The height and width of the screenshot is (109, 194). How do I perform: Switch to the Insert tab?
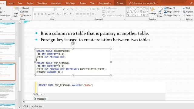pos(11,3)
